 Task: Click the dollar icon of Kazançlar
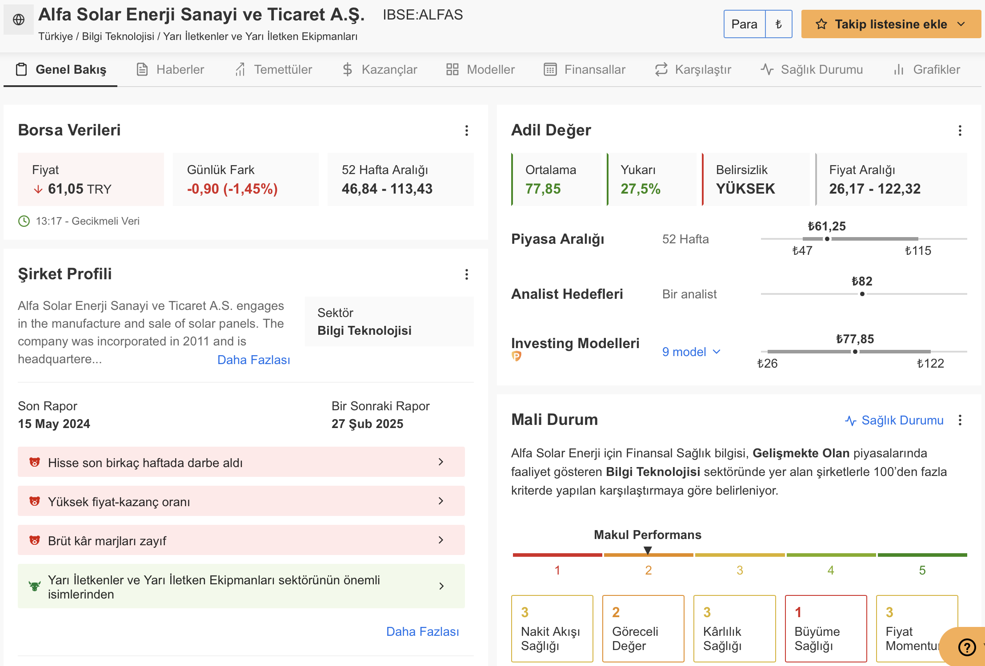point(348,69)
